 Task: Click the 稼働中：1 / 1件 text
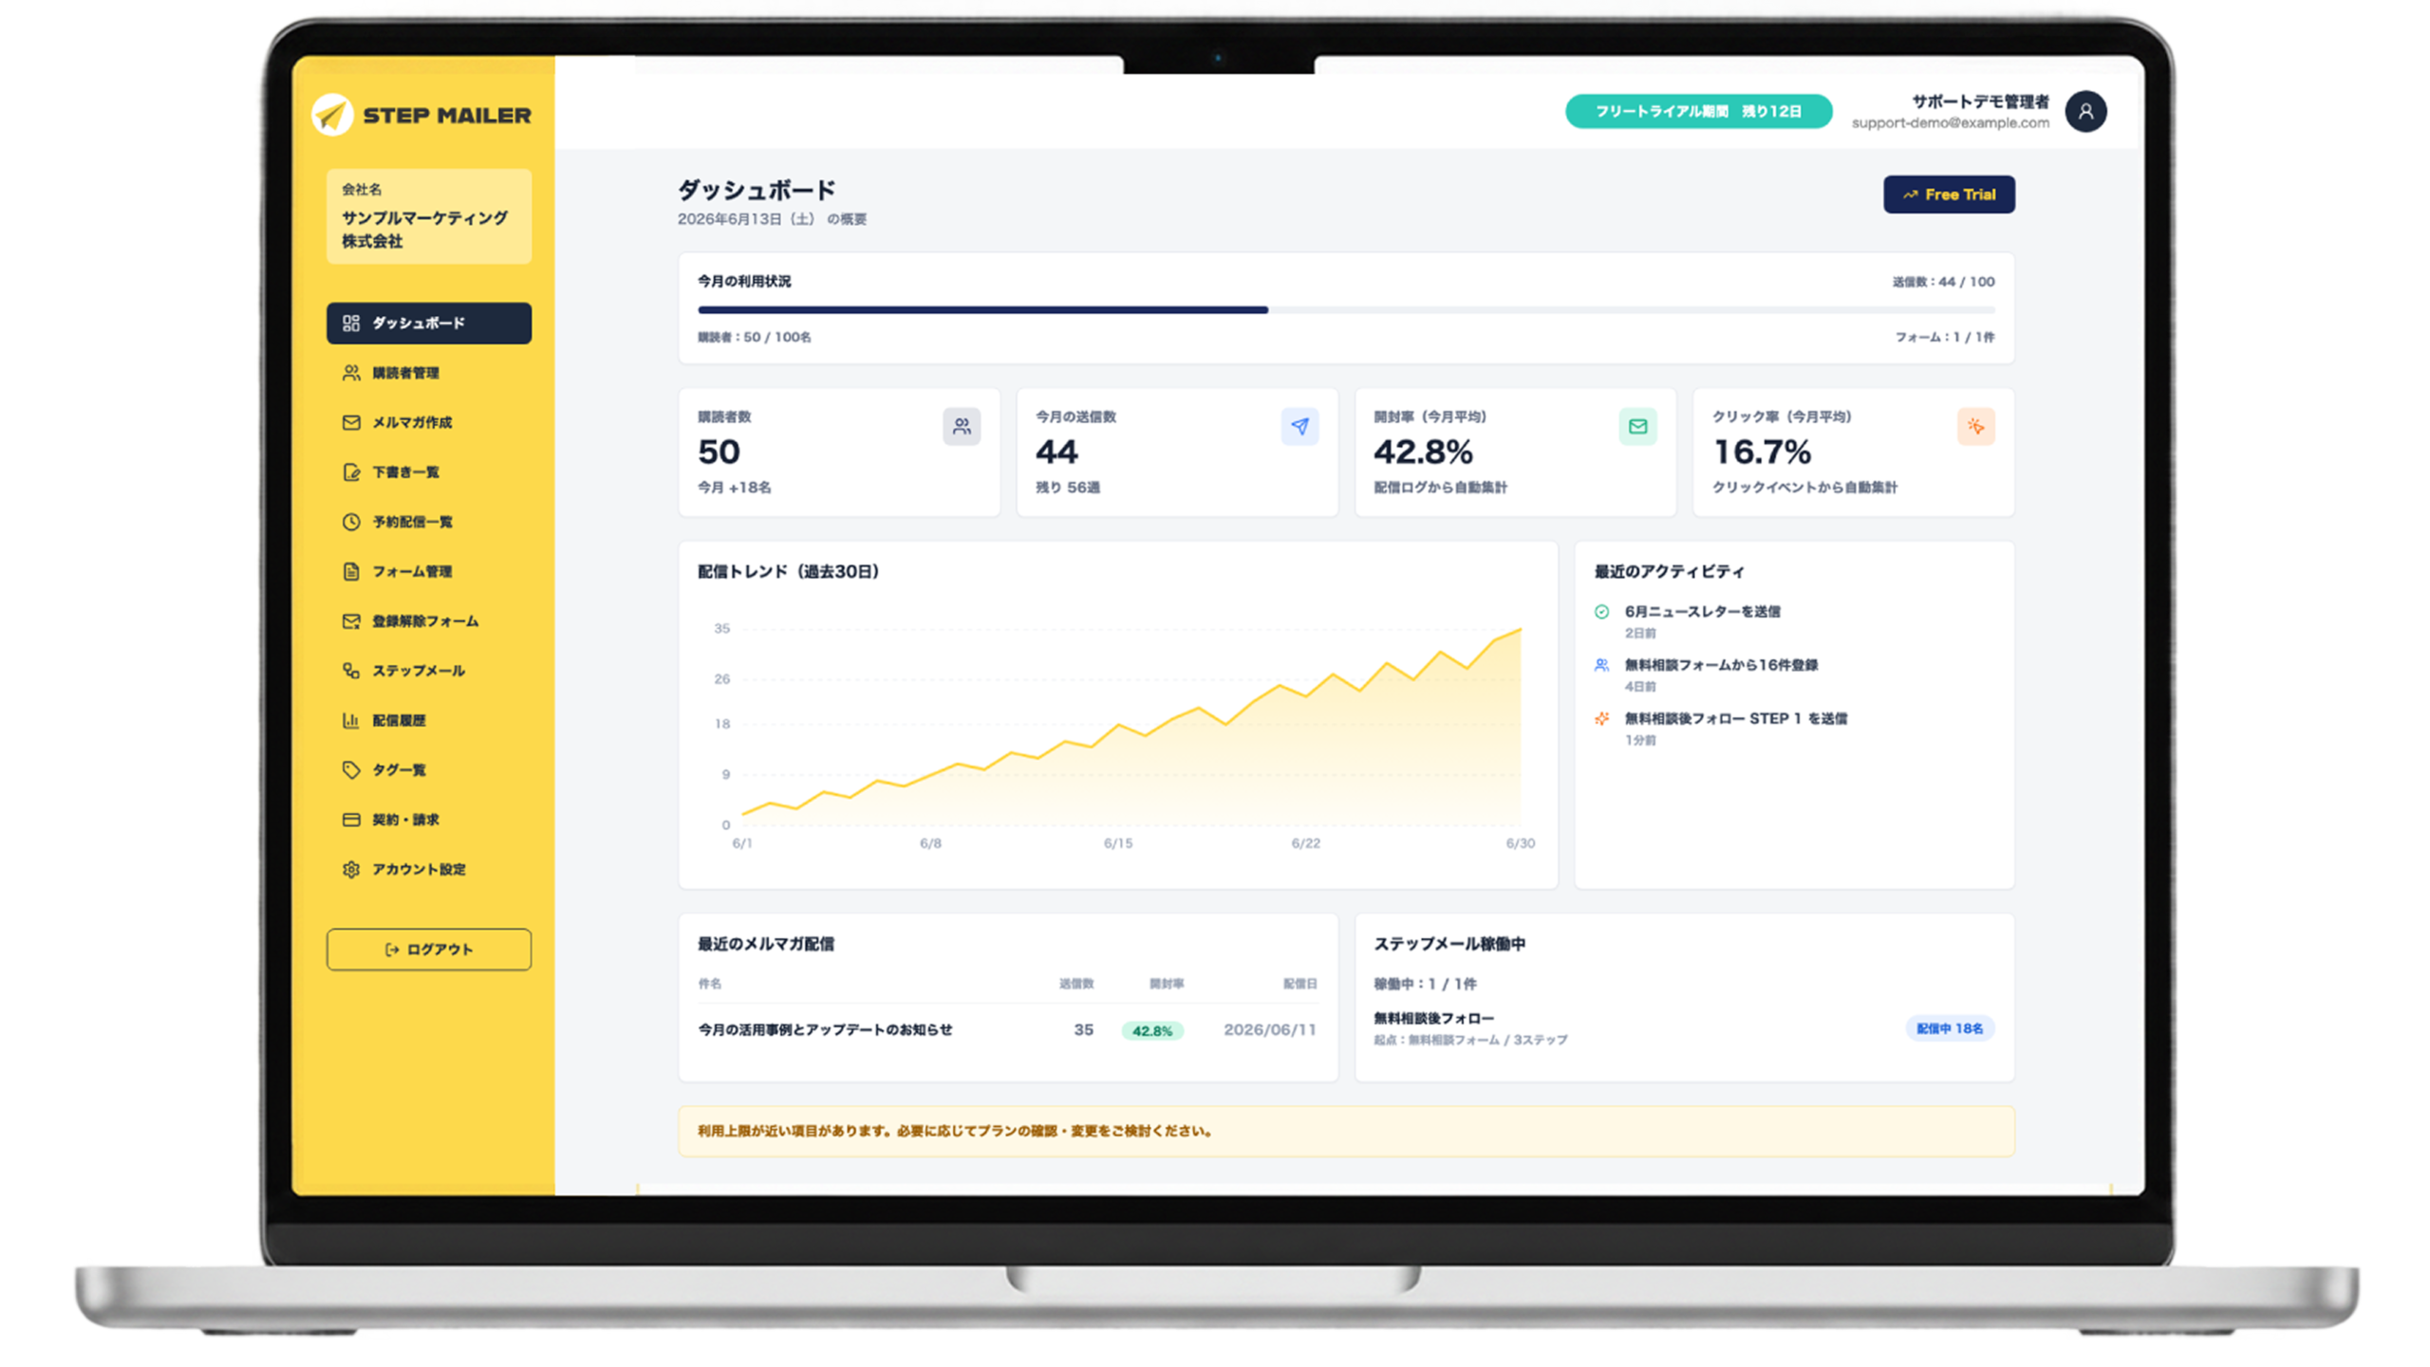pos(1425,985)
